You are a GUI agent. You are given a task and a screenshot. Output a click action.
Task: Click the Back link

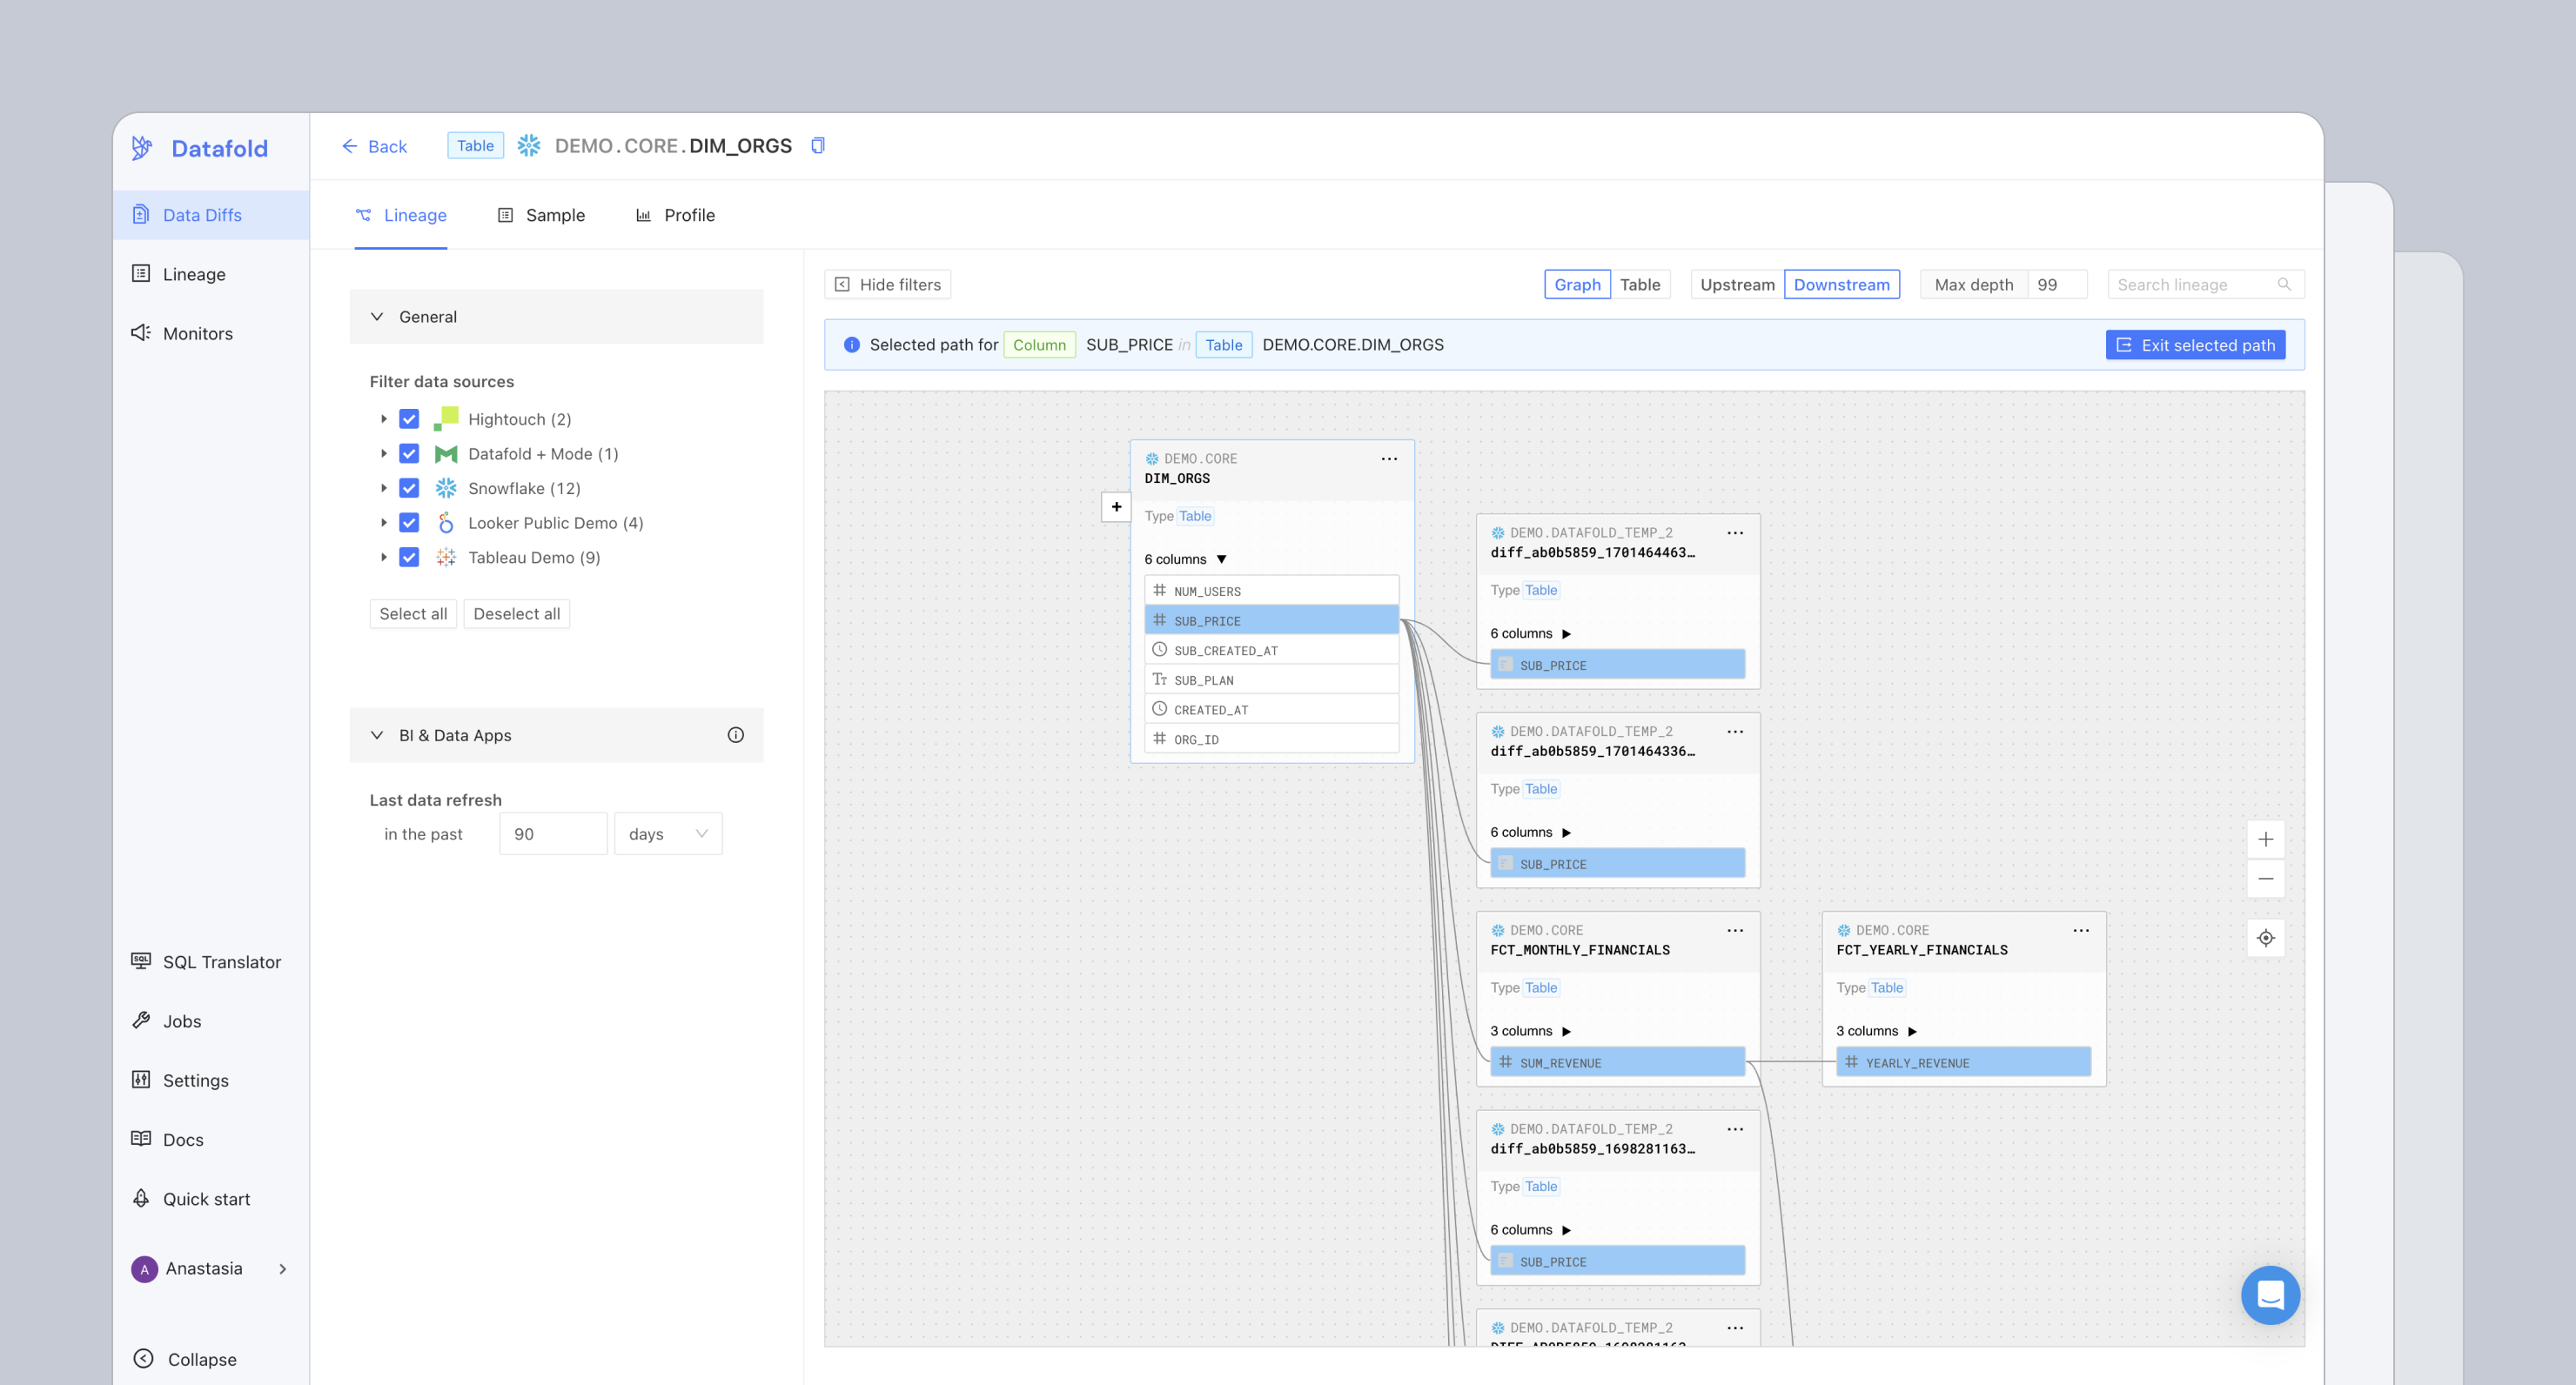tap(374, 147)
